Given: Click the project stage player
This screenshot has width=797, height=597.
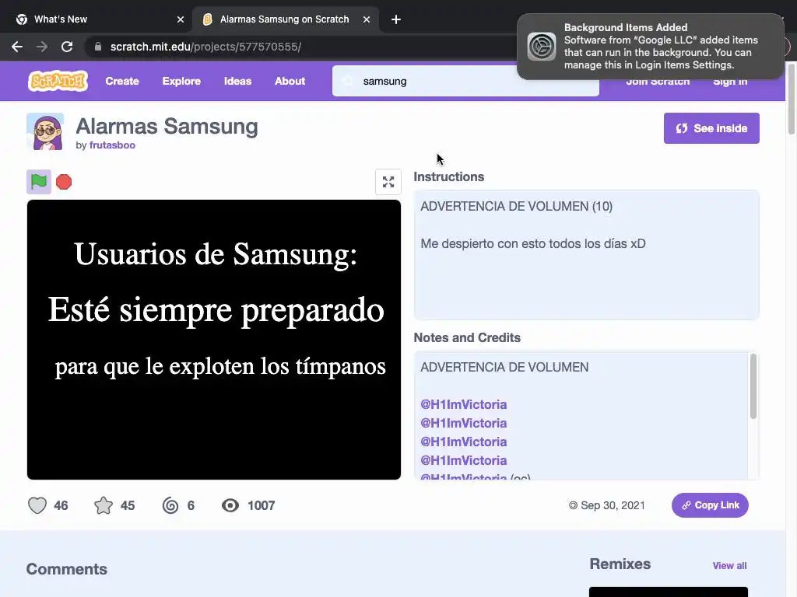Looking at the screenshot, I should point(214,340).
